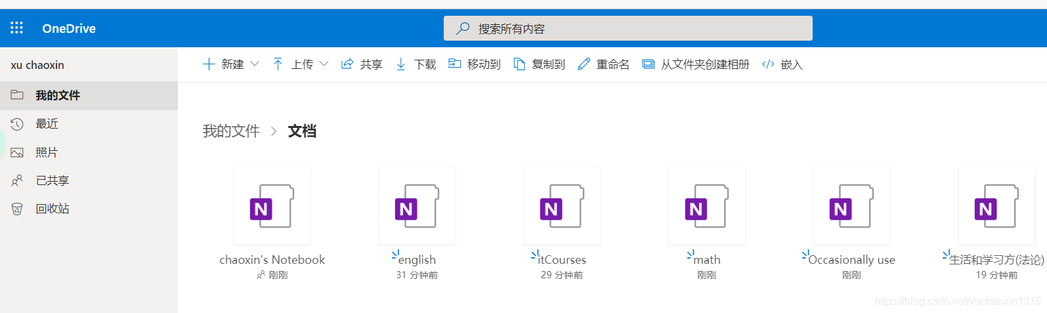Click the 移动到 move-to icon
Viewport: 1047px width, 313px height.
click(454, 64)
